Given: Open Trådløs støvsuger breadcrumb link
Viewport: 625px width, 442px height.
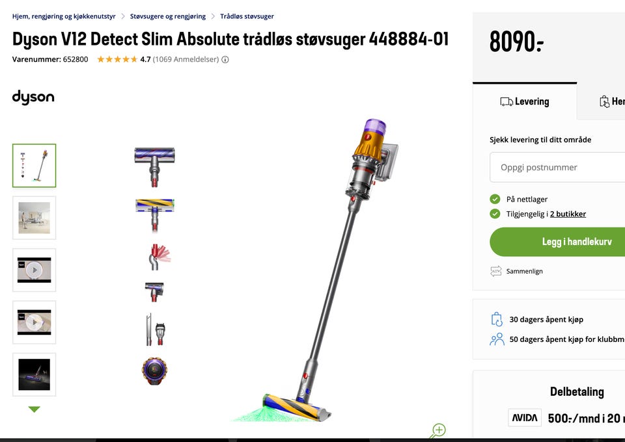Looking at the screenshot, I should [x=247, y=16].
